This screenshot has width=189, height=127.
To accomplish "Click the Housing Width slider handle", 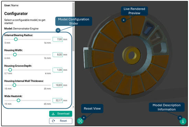I will (x=15, y=55).
